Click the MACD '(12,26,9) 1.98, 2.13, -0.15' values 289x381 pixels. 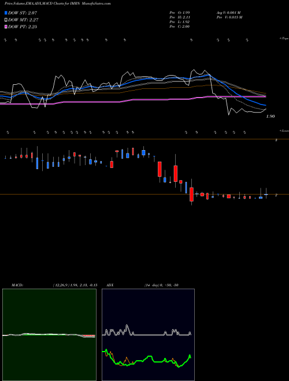tap(75, 285)
